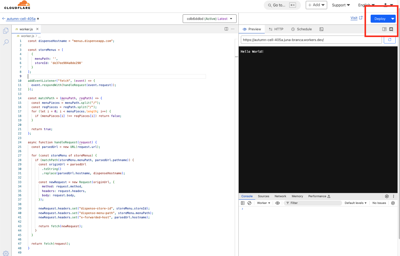Select the Sources DevTools tab
The width and height of the screenshot is (400, 256).
pos(264,196)
